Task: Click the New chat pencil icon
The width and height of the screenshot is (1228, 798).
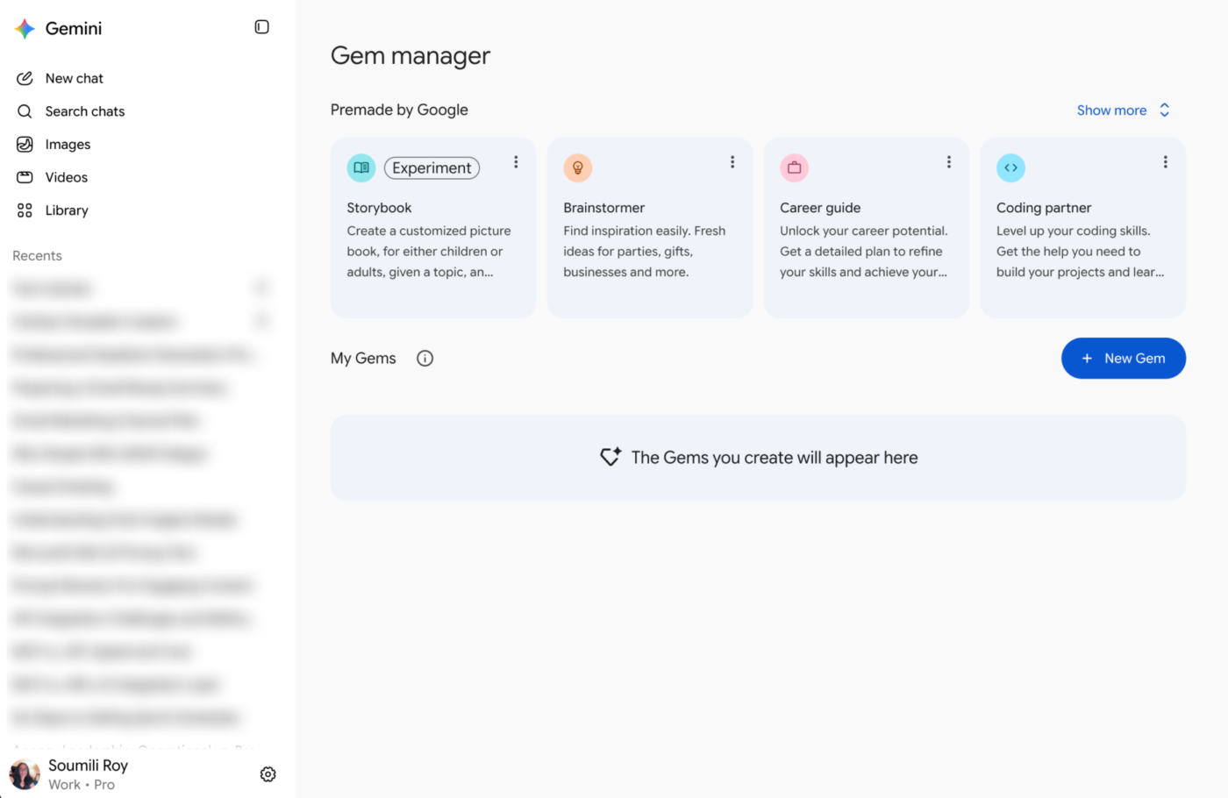Action: pos(25,78)
